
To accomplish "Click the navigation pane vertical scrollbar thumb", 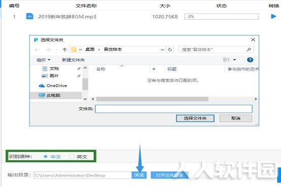I will point(85,84).
